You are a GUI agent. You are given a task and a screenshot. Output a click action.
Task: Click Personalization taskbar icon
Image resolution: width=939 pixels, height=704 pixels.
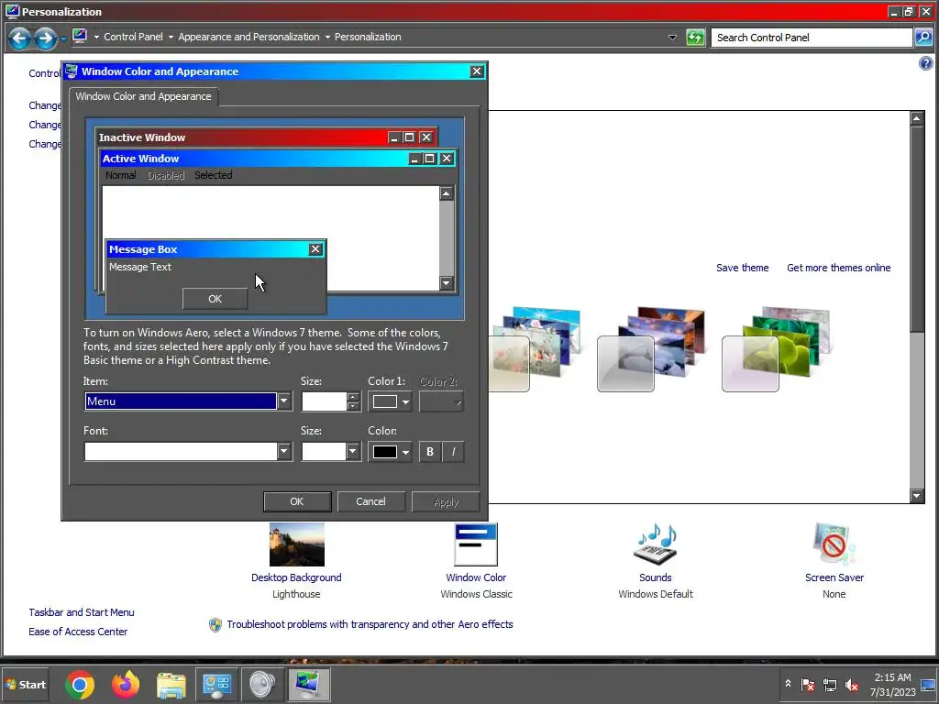pyautogui.click(x=308, y=684)
